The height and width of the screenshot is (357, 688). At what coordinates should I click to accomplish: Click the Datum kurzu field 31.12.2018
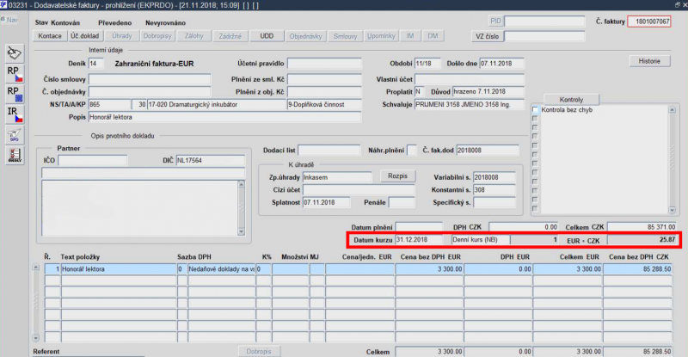pos(419,240)
